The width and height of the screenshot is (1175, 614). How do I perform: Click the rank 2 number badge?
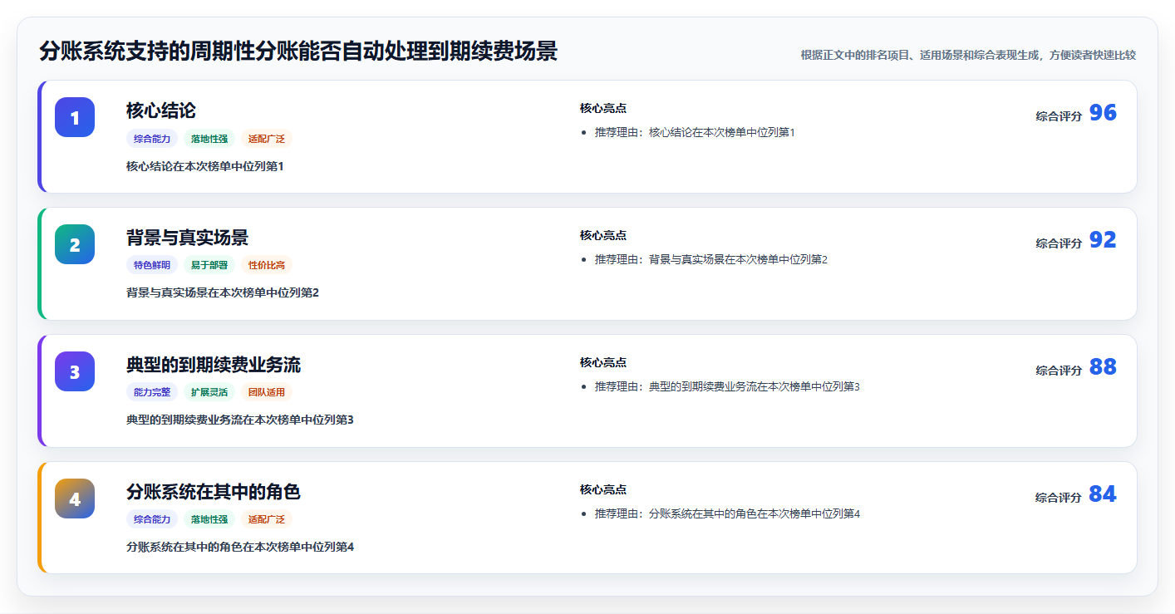[75, 244]
